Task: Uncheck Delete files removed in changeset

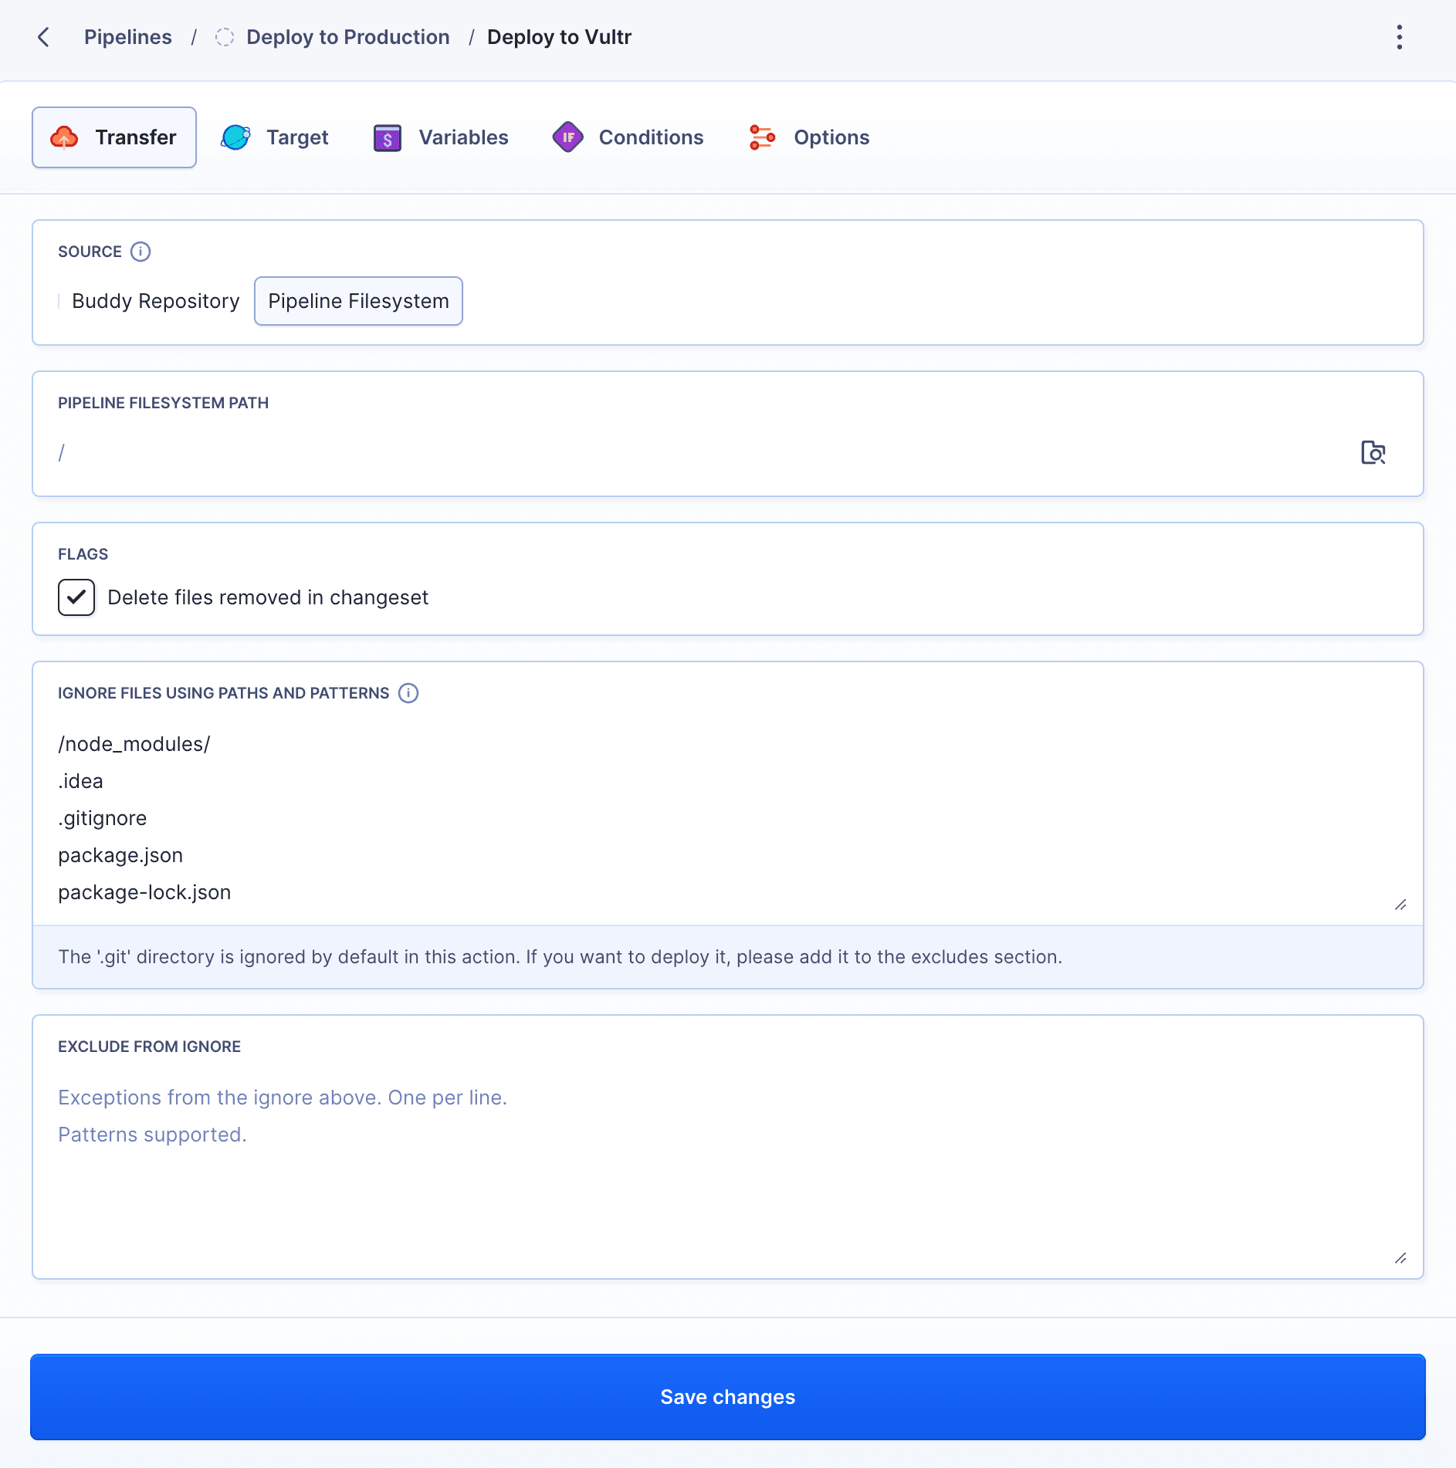Action: click(76, 597)
